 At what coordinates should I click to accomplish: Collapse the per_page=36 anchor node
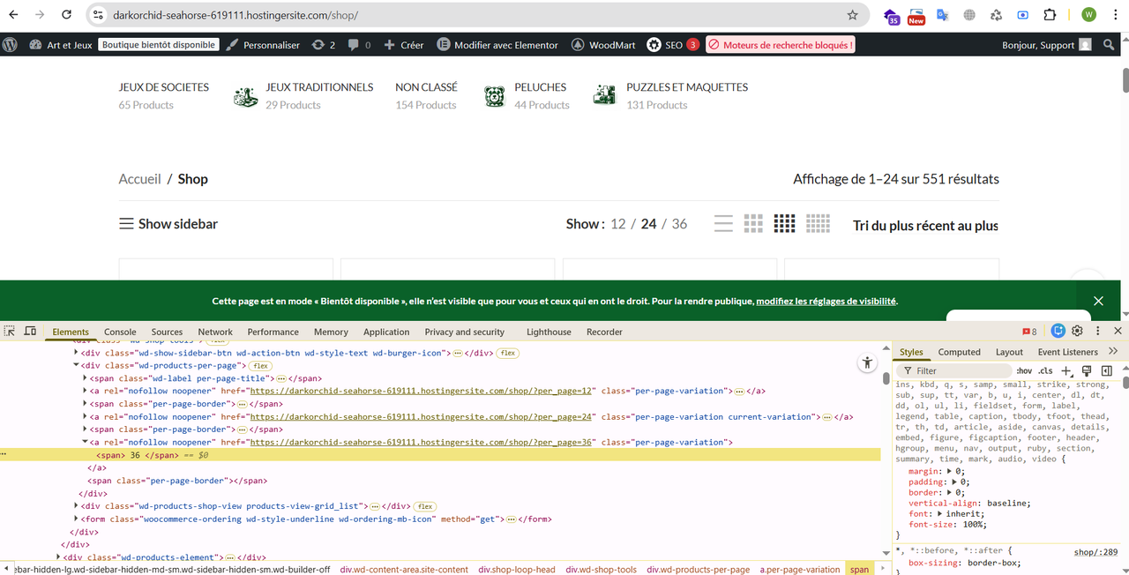click(x=86, y=442)
